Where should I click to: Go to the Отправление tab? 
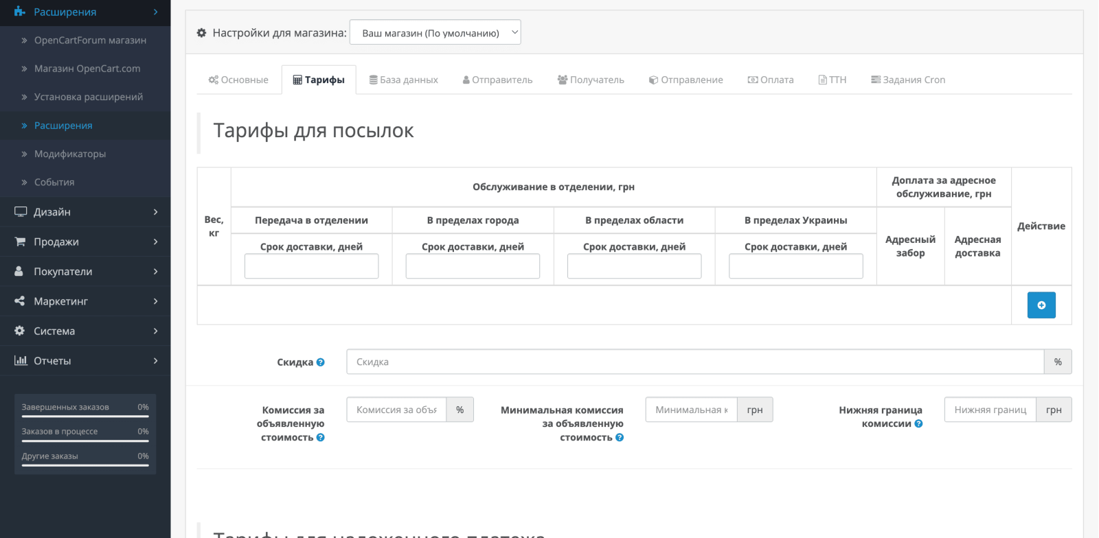coord(686,80)
